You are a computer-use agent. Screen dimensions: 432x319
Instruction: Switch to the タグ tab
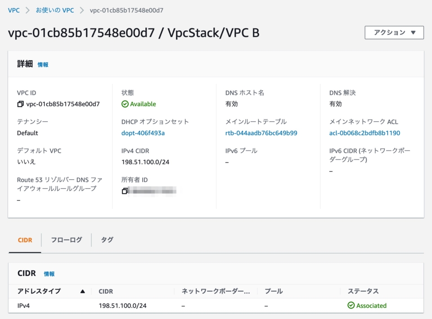pos(106,240)
